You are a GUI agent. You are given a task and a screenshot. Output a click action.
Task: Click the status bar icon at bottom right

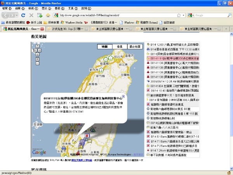[x=229, y=173]
